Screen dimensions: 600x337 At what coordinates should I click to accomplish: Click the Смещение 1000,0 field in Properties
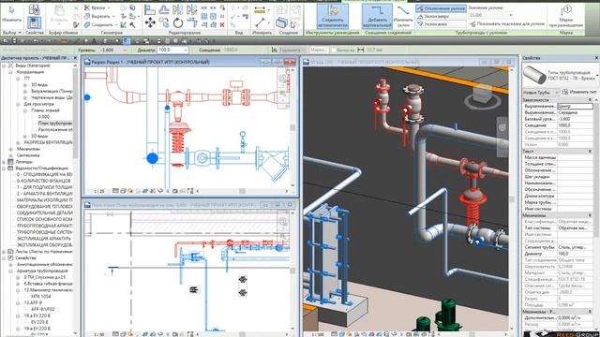coord(575,125)
